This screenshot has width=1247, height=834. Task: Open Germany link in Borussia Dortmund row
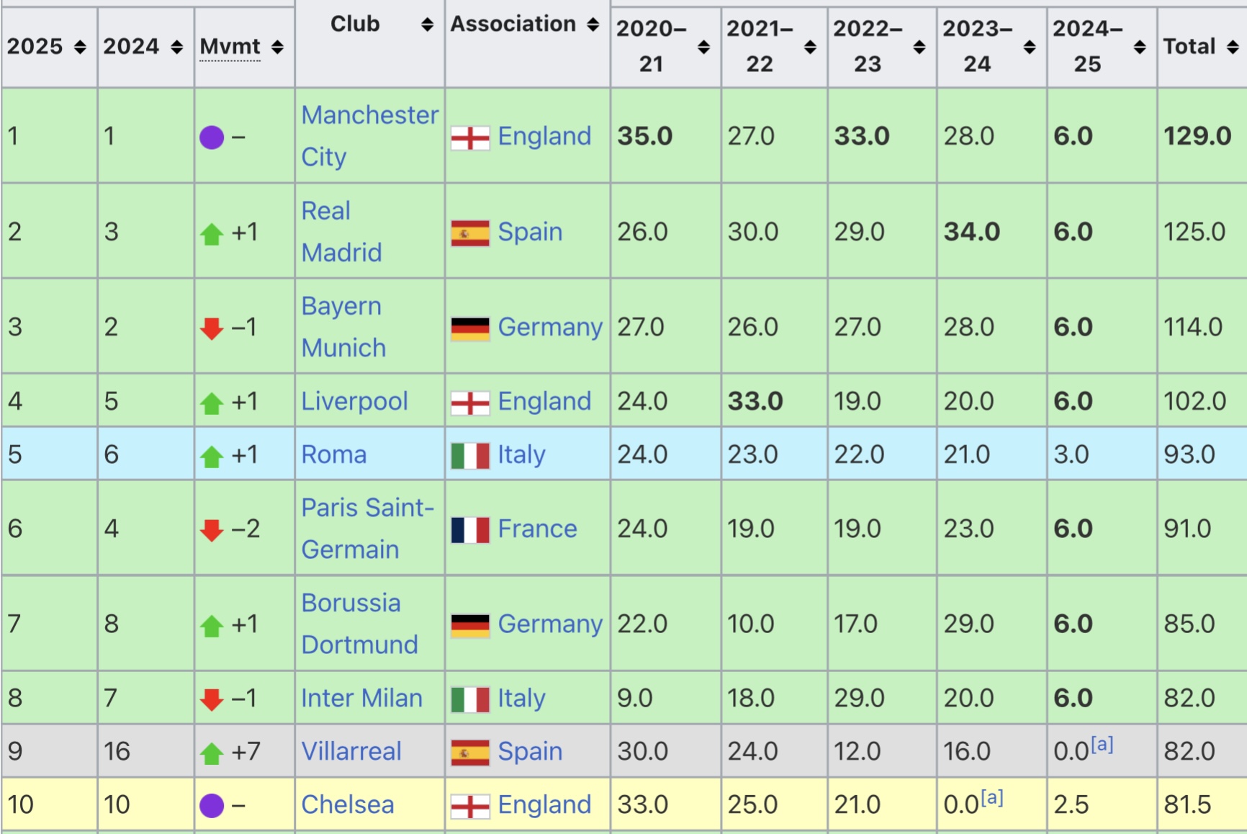click(550, 624)
